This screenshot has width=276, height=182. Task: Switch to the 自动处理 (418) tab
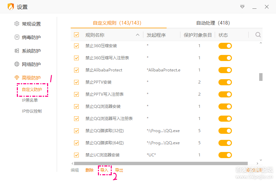point(213,23)
